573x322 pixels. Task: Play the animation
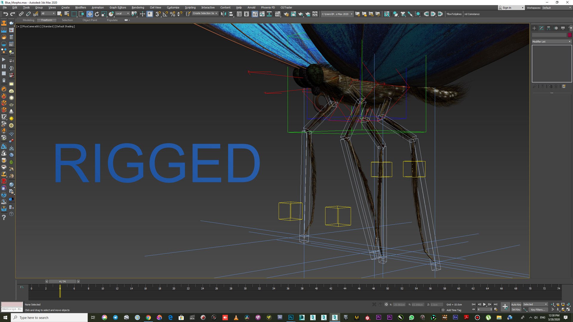(x=484, y=304)
